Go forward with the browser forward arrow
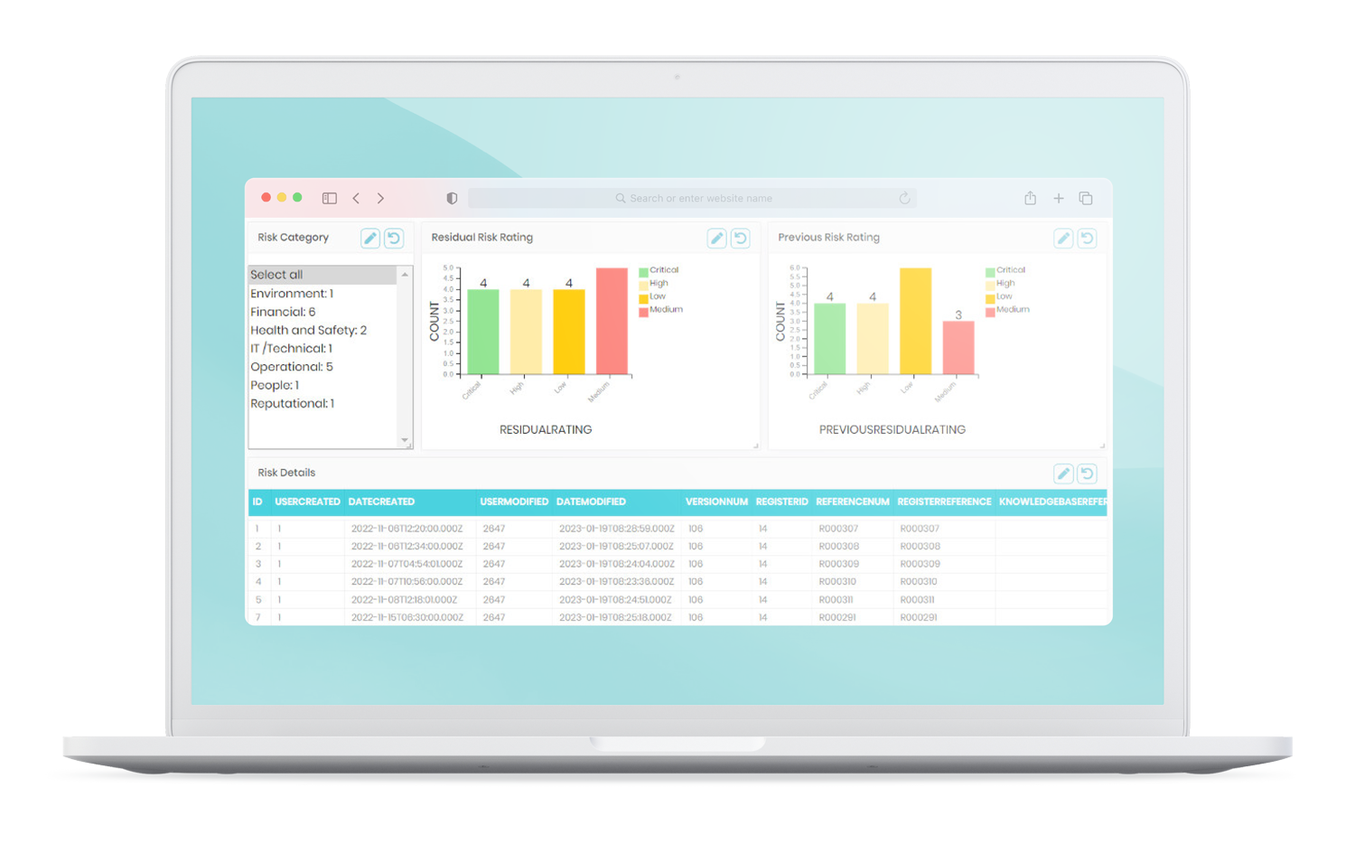Screen dimensions: 1355x863 click(380, 198)
